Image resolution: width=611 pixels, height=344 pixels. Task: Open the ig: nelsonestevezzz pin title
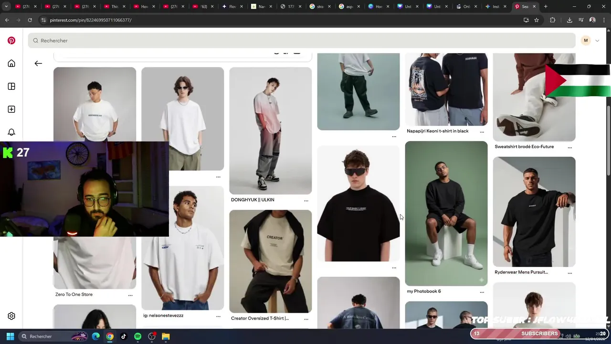[163, 315]
